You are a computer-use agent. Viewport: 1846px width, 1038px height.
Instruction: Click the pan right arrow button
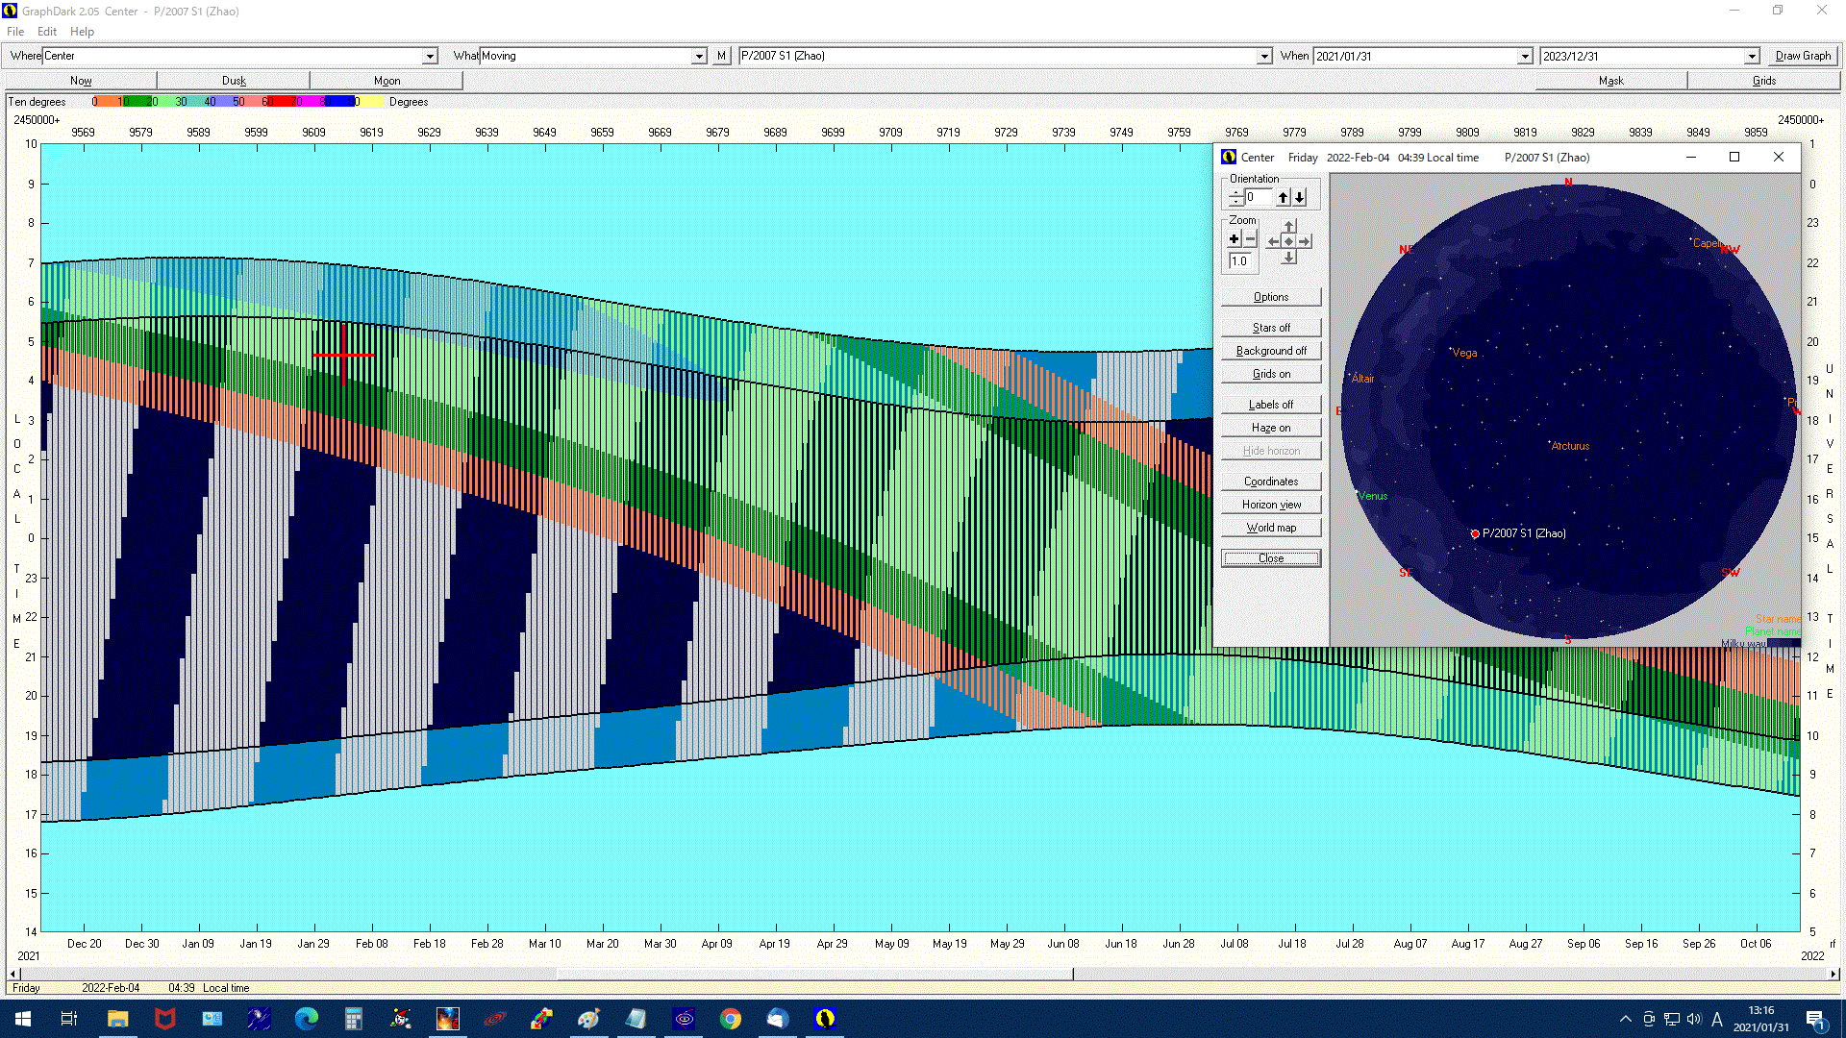coord(1305,241)
